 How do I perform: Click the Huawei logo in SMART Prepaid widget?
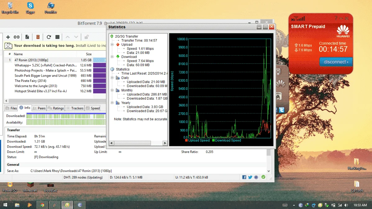click(x=343, y=32)
